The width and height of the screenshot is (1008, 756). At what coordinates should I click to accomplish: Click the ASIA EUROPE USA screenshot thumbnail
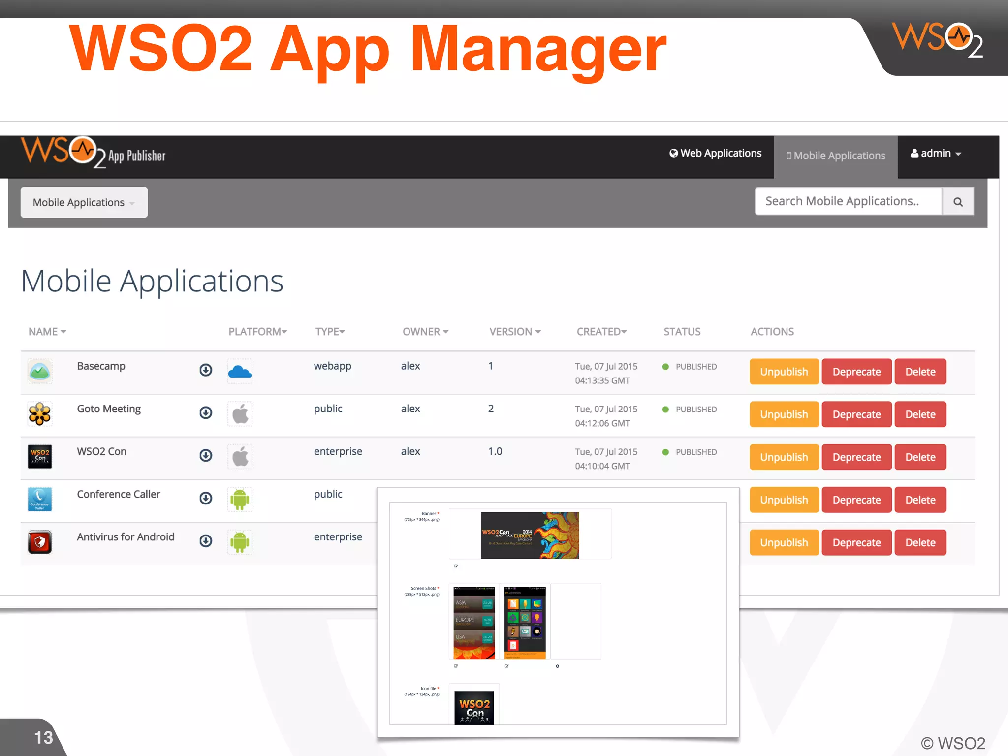474,623
